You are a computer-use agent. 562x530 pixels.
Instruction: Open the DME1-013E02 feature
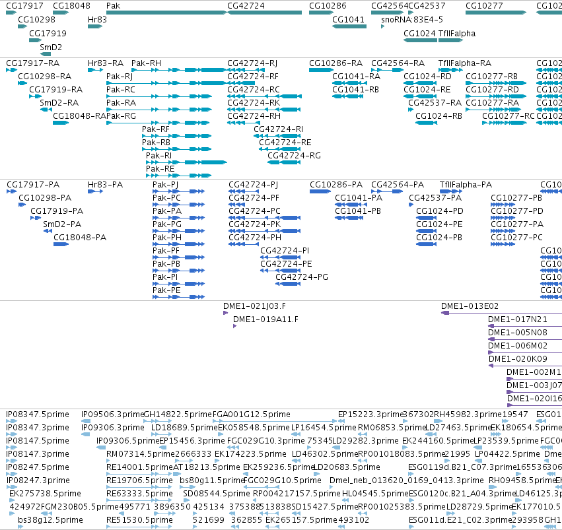501,313
